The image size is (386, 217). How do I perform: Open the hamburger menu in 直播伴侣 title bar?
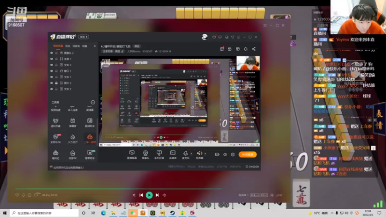tap(238, 37)
